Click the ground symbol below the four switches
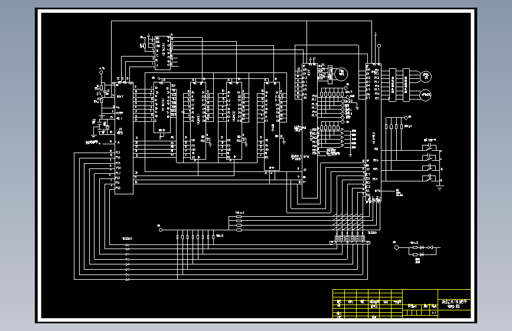The image size is (512, 331). coord(440,188)
